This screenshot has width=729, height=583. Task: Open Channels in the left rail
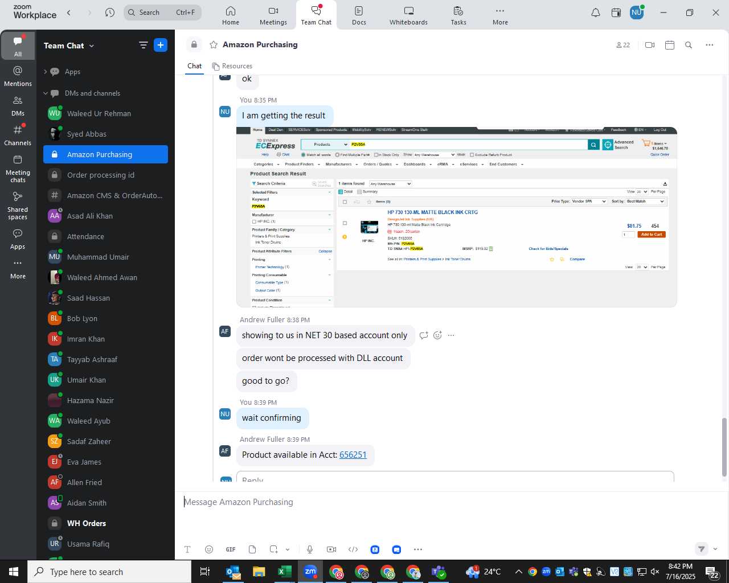click(18, 136)
